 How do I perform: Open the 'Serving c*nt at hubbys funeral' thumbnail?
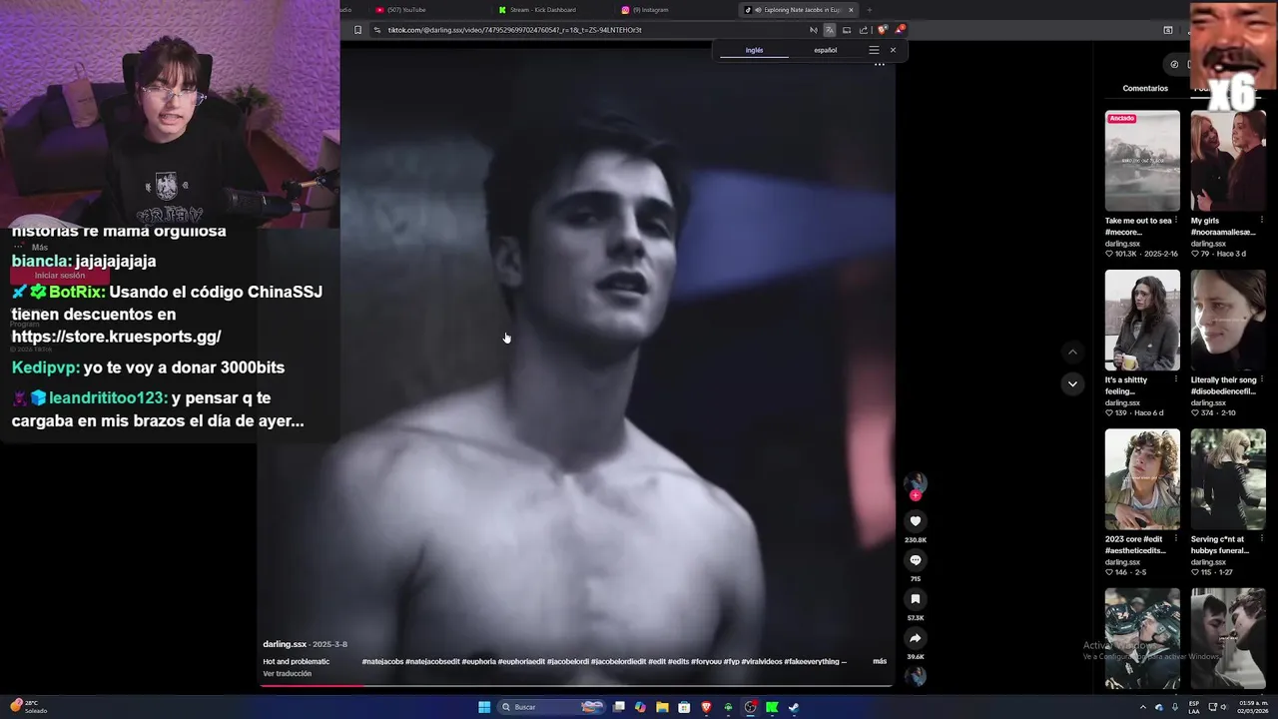click(x=1228, y=479)
